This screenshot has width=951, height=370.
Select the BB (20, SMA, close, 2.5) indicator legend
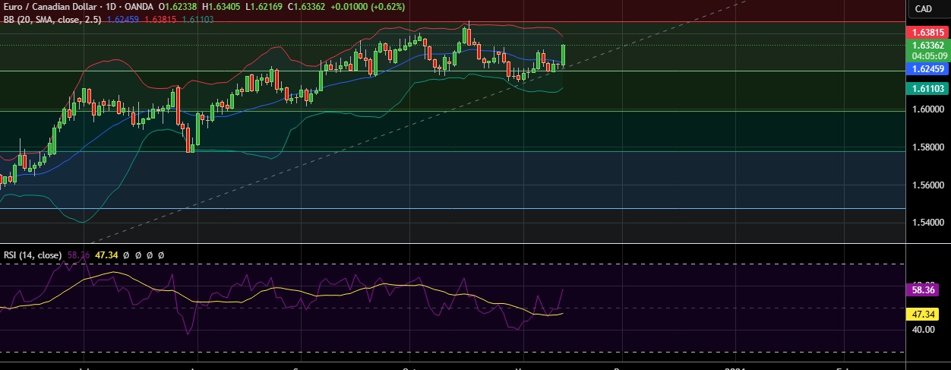click(52, 18)
